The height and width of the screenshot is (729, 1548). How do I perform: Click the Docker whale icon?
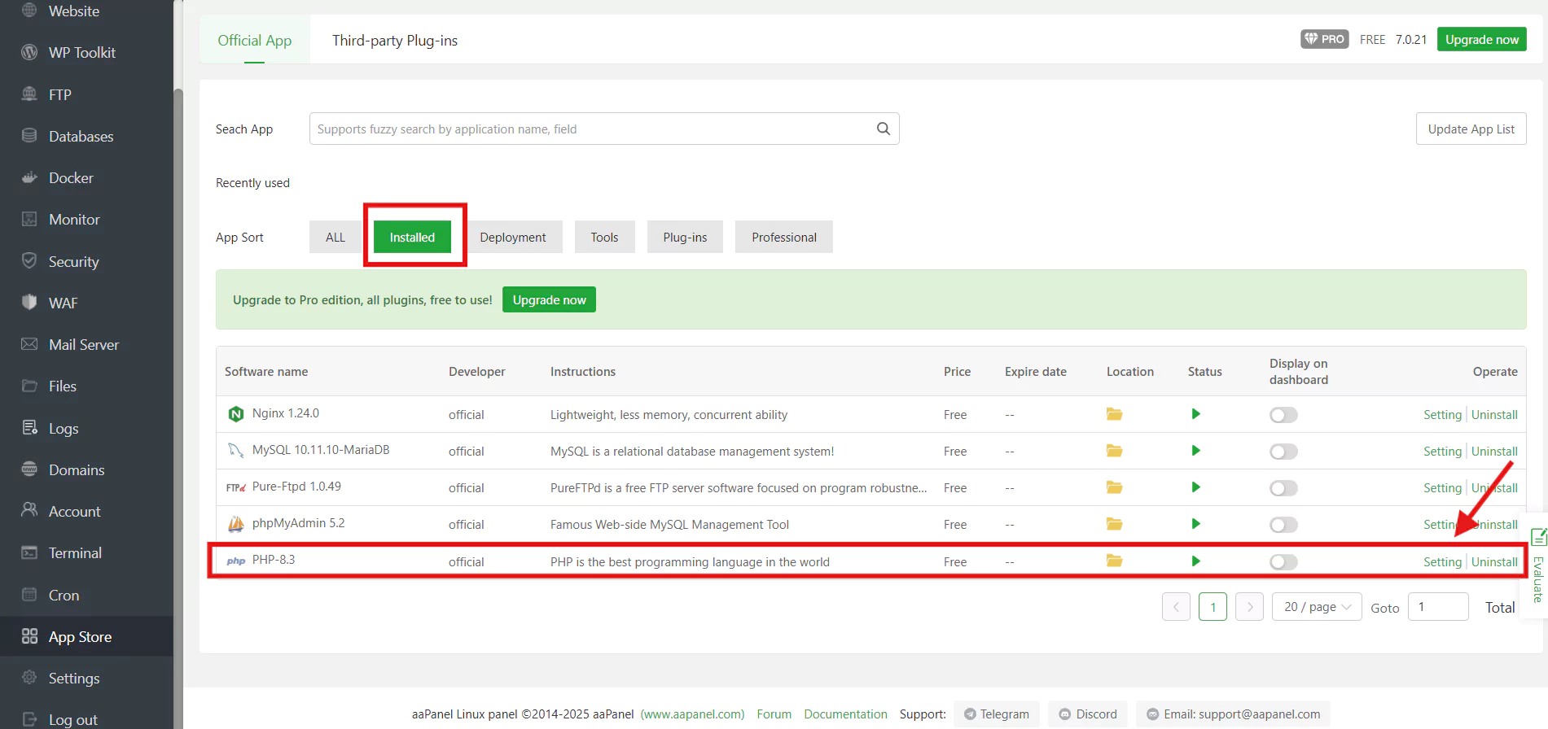[29, 177]
